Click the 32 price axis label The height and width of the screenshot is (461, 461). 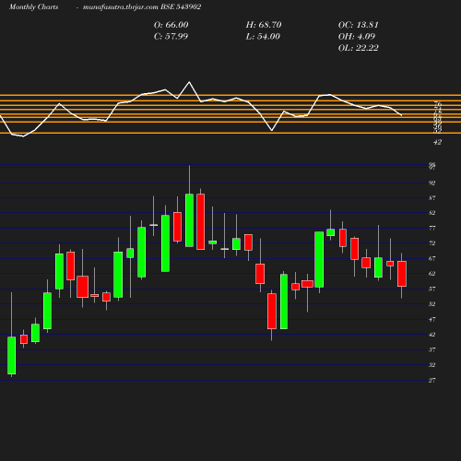point(432,365)
